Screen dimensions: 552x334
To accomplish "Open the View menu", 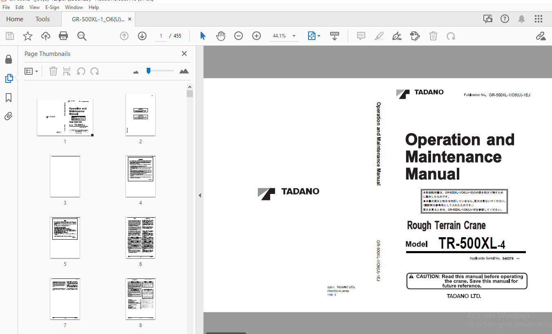I will coord(35,7).
